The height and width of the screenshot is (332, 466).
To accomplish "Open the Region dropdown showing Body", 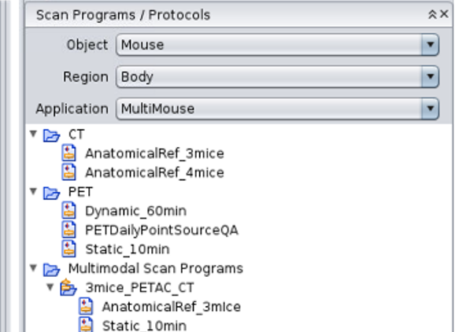I will tap(277, 76).
